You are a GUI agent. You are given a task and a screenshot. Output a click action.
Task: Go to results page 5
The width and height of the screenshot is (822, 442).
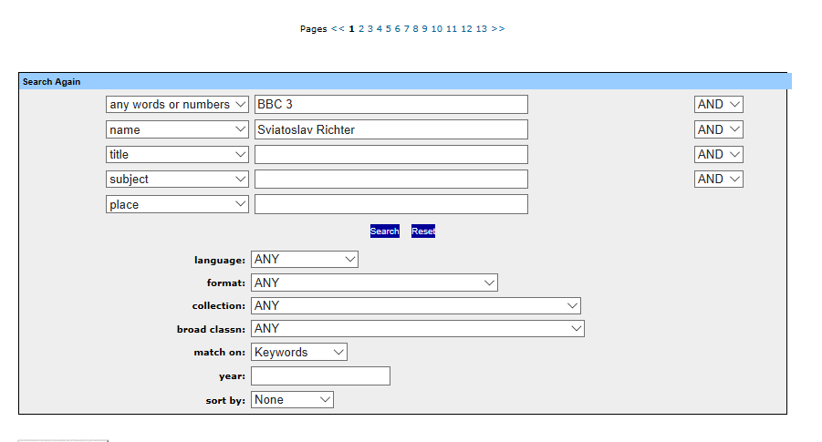click(x=389, y=29)
